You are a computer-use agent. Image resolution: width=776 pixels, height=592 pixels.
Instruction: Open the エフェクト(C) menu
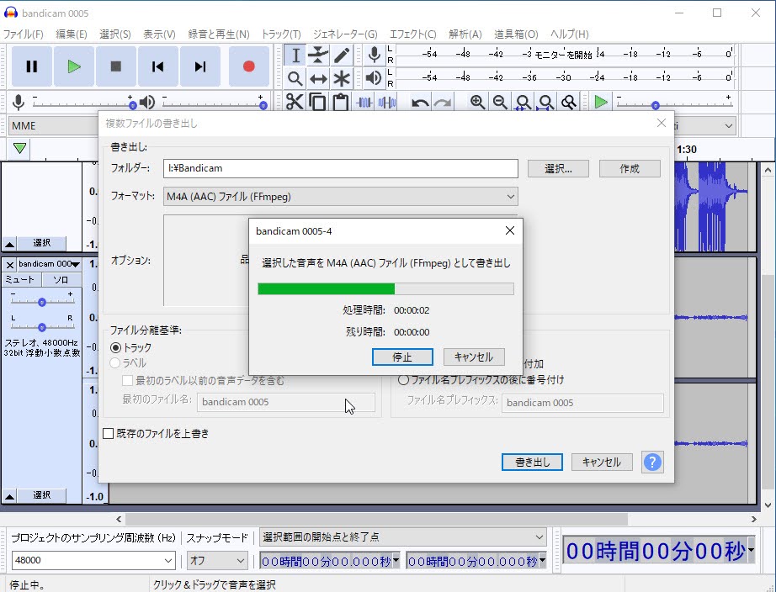(412, 34)
